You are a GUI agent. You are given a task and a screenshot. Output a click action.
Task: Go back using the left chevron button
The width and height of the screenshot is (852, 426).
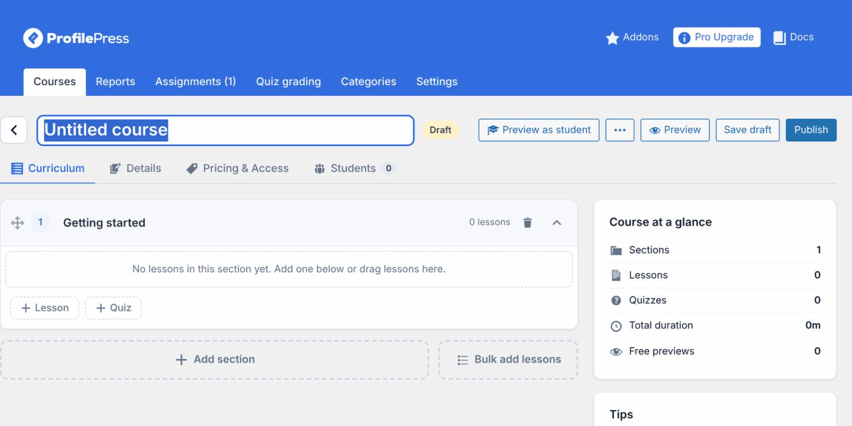click(x=14, y=130)
